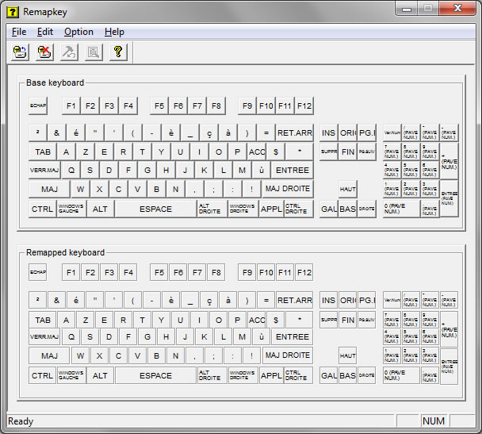The height and width of the screenshot is (434, 482).
Task: Click F9 key on Remapped keyboard
Action: [247, 272]
